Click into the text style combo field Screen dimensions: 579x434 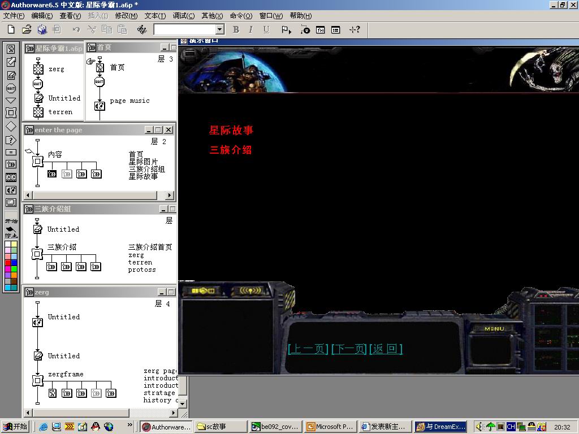coord(185,29)
